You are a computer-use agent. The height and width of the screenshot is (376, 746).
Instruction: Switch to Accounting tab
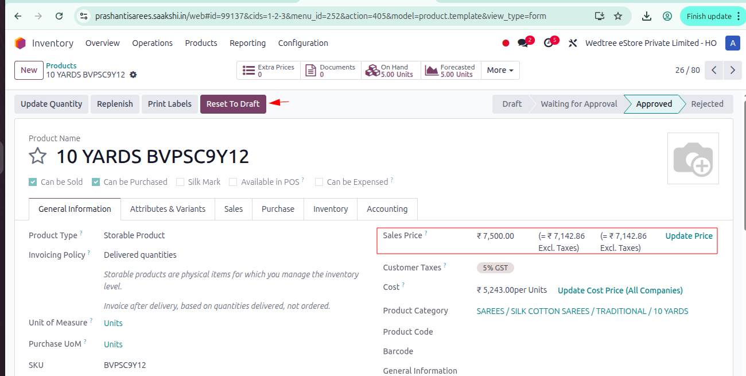pyautogui.click(x=387, y=209)
